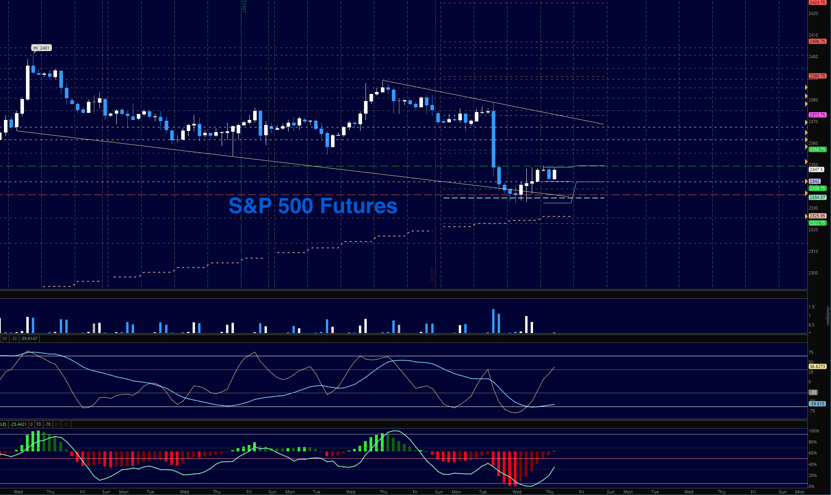The width and height of the screenshot is (831, 495).
Task: Click the ESM7 contract label at top
Action: [x=244, y=6]
